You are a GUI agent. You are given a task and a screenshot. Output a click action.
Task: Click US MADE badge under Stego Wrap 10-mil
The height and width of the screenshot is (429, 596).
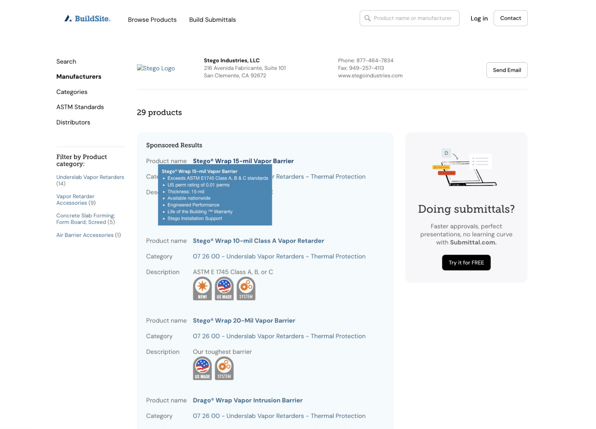pyautogui.click(x=224, y=289)
